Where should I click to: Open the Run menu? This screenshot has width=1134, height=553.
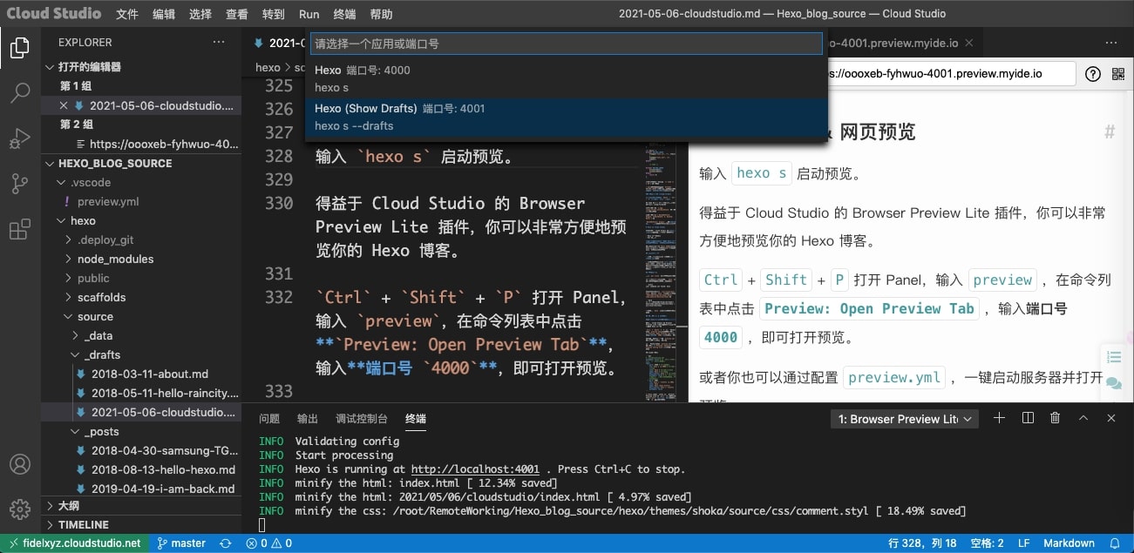(309, 14)
